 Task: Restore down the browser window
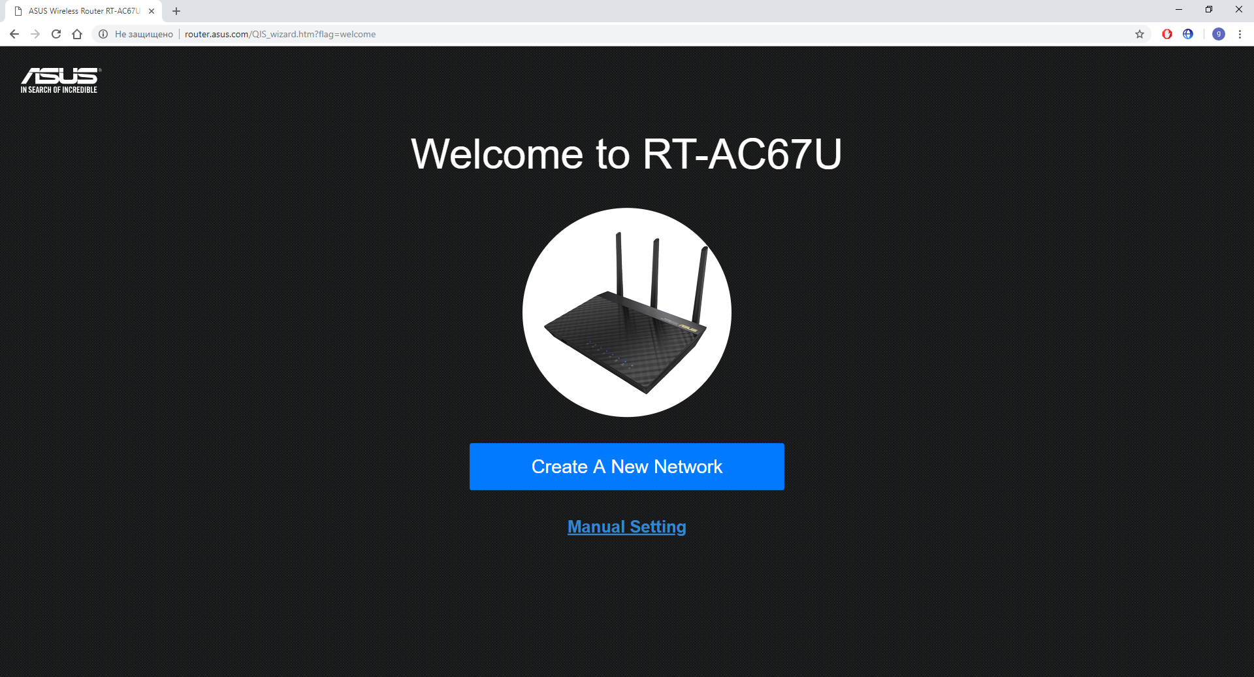point(1209,10)
